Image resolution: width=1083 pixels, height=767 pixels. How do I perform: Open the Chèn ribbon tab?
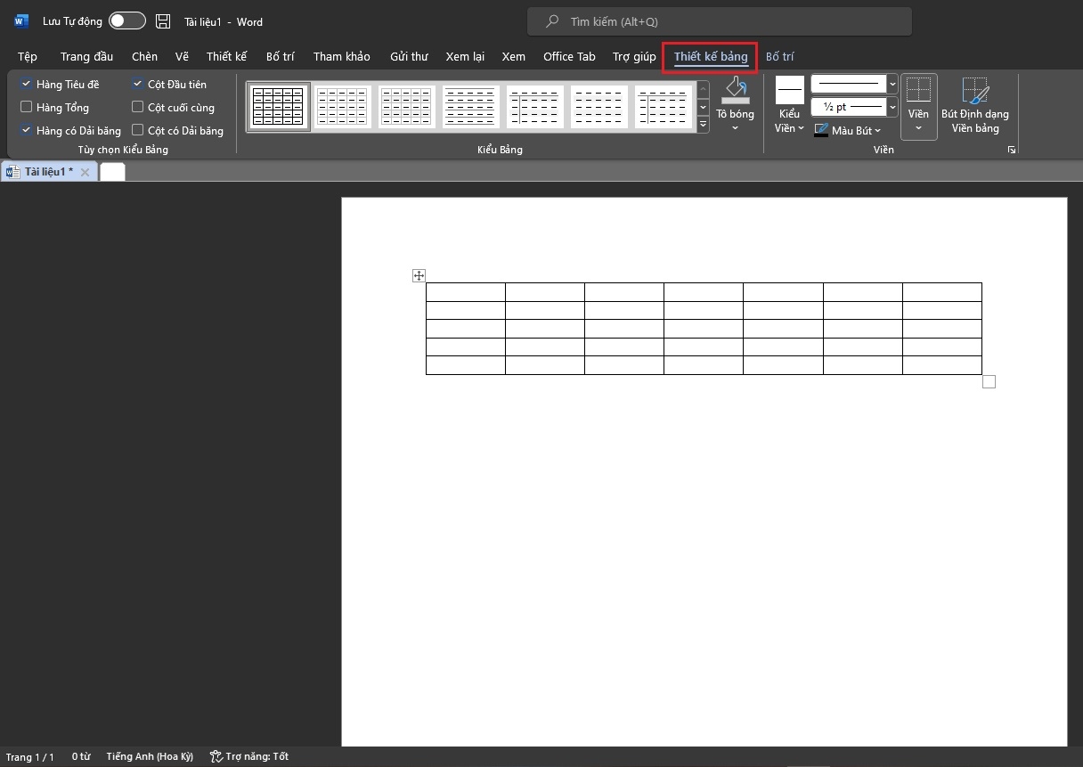[144, 57]
